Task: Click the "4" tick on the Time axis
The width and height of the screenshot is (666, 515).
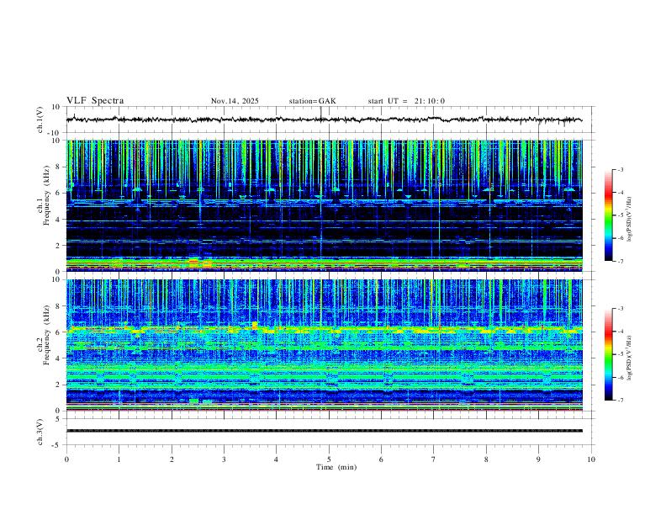Action: pyautogui.click(x=276, y=459)
